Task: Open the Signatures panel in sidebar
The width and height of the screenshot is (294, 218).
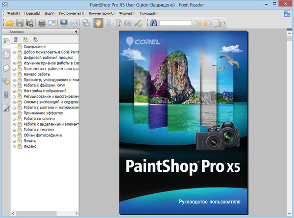Action: coord(6,108)
